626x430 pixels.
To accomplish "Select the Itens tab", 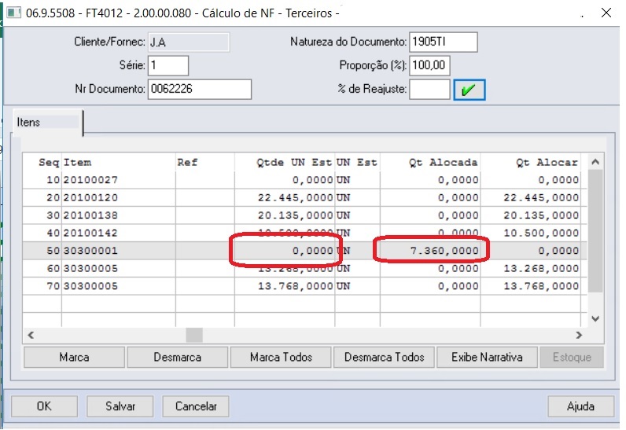I will point(47,122).
